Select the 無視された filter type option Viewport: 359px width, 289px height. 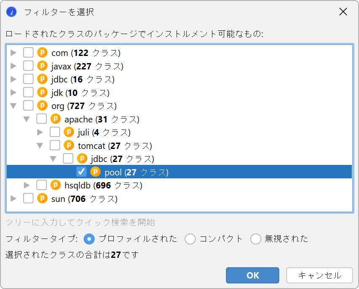pyautogui.click(x=255, y=239)
